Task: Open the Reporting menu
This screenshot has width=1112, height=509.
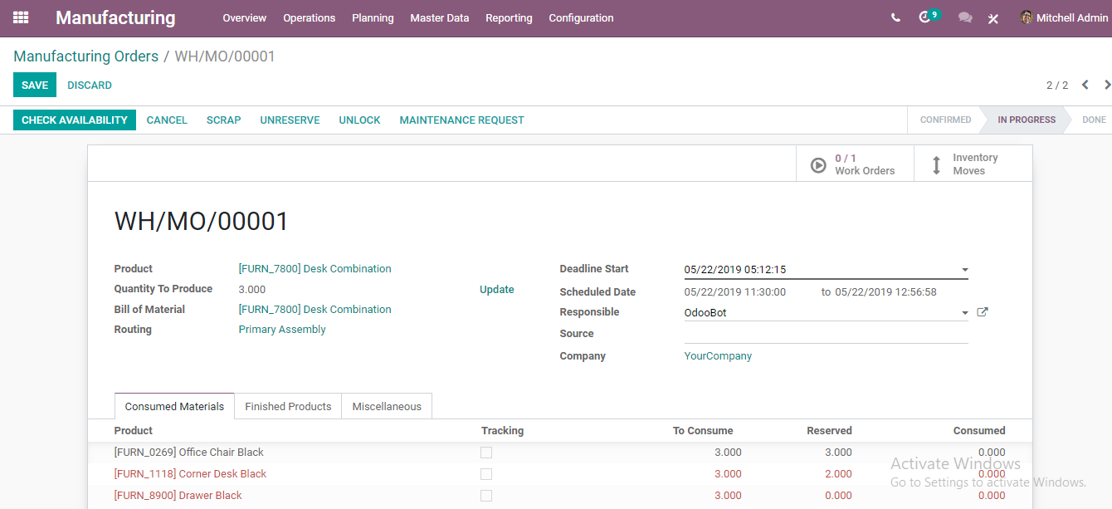Action: (x=509, y=17)
